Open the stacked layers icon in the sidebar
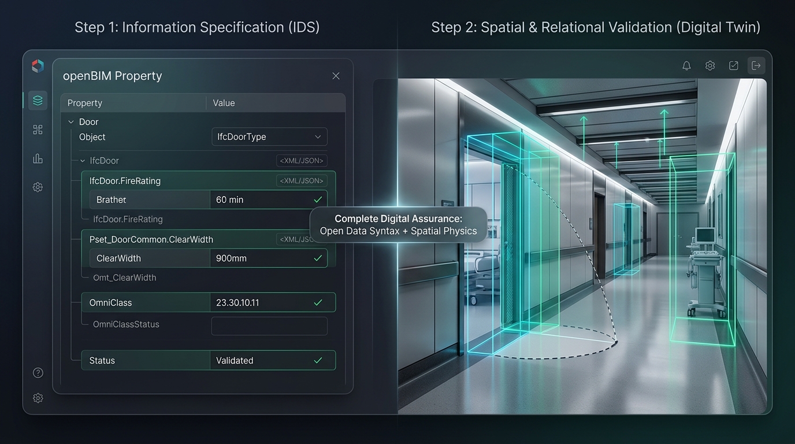The width and height of the screenshot is (795, 444). tap(38, 101)
